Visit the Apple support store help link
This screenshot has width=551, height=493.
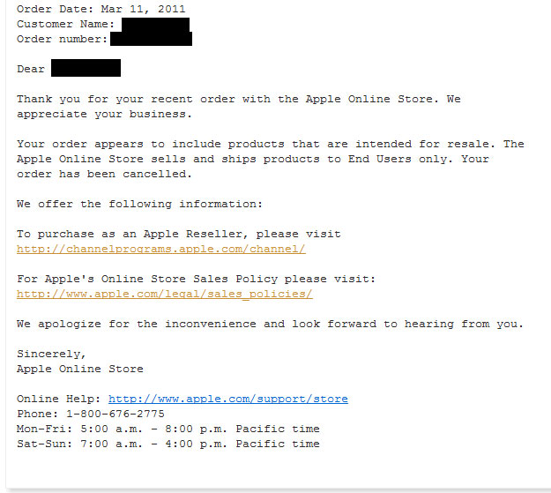(228, 400)
